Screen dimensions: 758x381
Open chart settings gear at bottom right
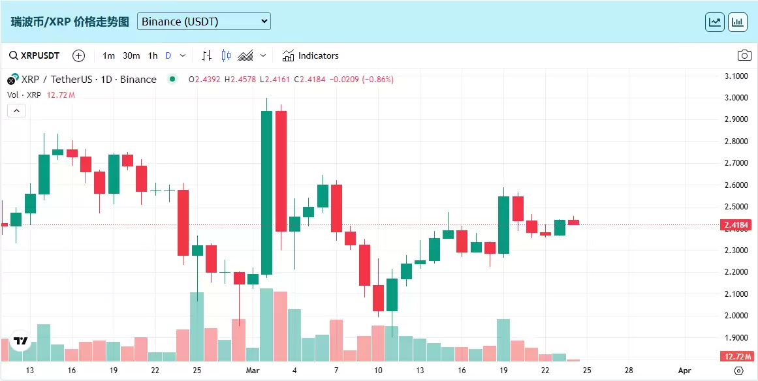pyautogui.click(x=738, y=371)
